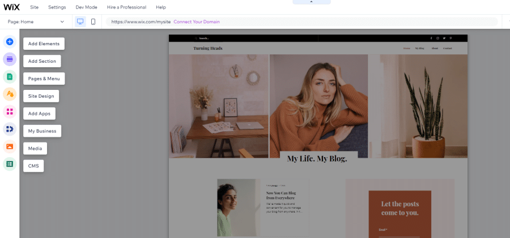The height and width of the screenshot is (238, 510).
Task: Click the Pinterest icon in site header
Action: coord(451,38)
